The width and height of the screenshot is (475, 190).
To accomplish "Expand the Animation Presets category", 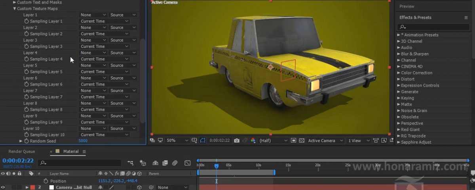I will point(399,35).
